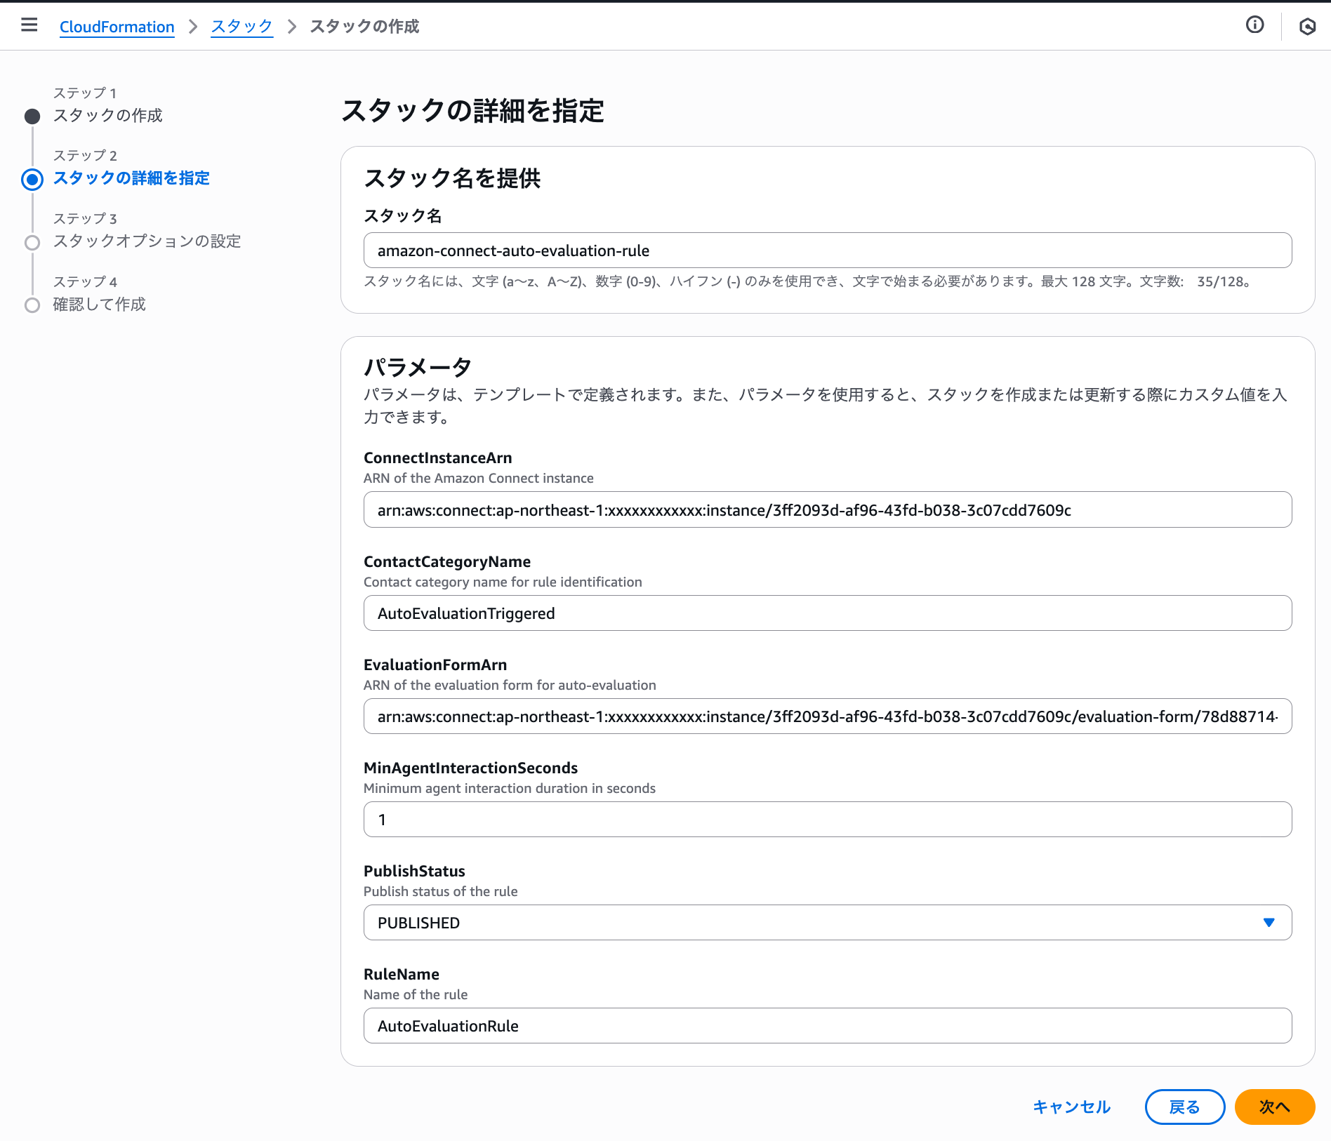Click 'ARN of the Amazon Connect instance' description

coord(479,479)
